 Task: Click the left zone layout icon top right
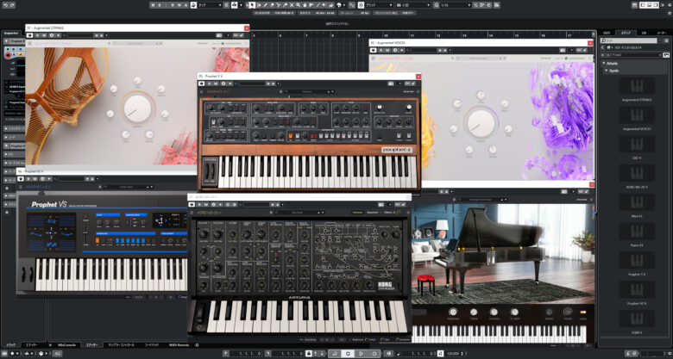(x=643, y=5)
